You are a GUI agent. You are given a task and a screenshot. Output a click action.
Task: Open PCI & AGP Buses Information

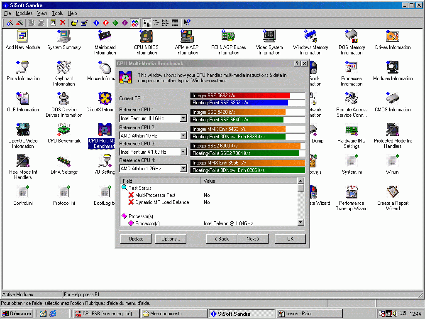pos(229,43)
